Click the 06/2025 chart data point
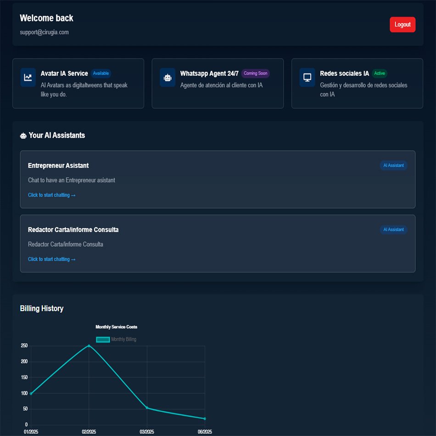The width and height of the screenshot is (436, 436). point(205,419)
